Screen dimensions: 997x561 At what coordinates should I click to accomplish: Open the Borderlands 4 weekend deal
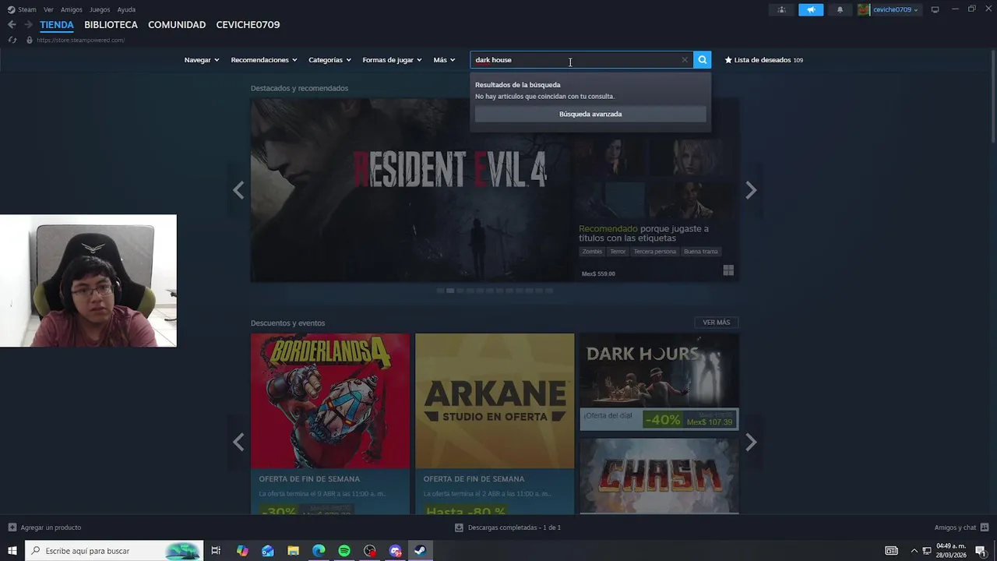[x=330, y=424]
